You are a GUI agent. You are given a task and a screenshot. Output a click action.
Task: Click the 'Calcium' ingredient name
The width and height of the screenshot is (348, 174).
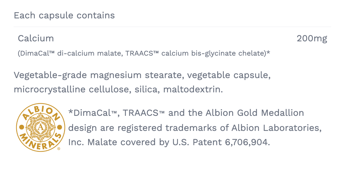click(x=36, y=39)
